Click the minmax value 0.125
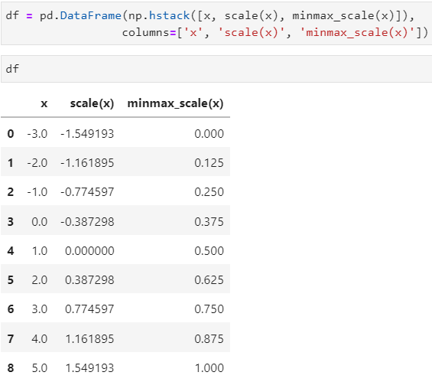 pyautogui.click(x=209, y=163)
